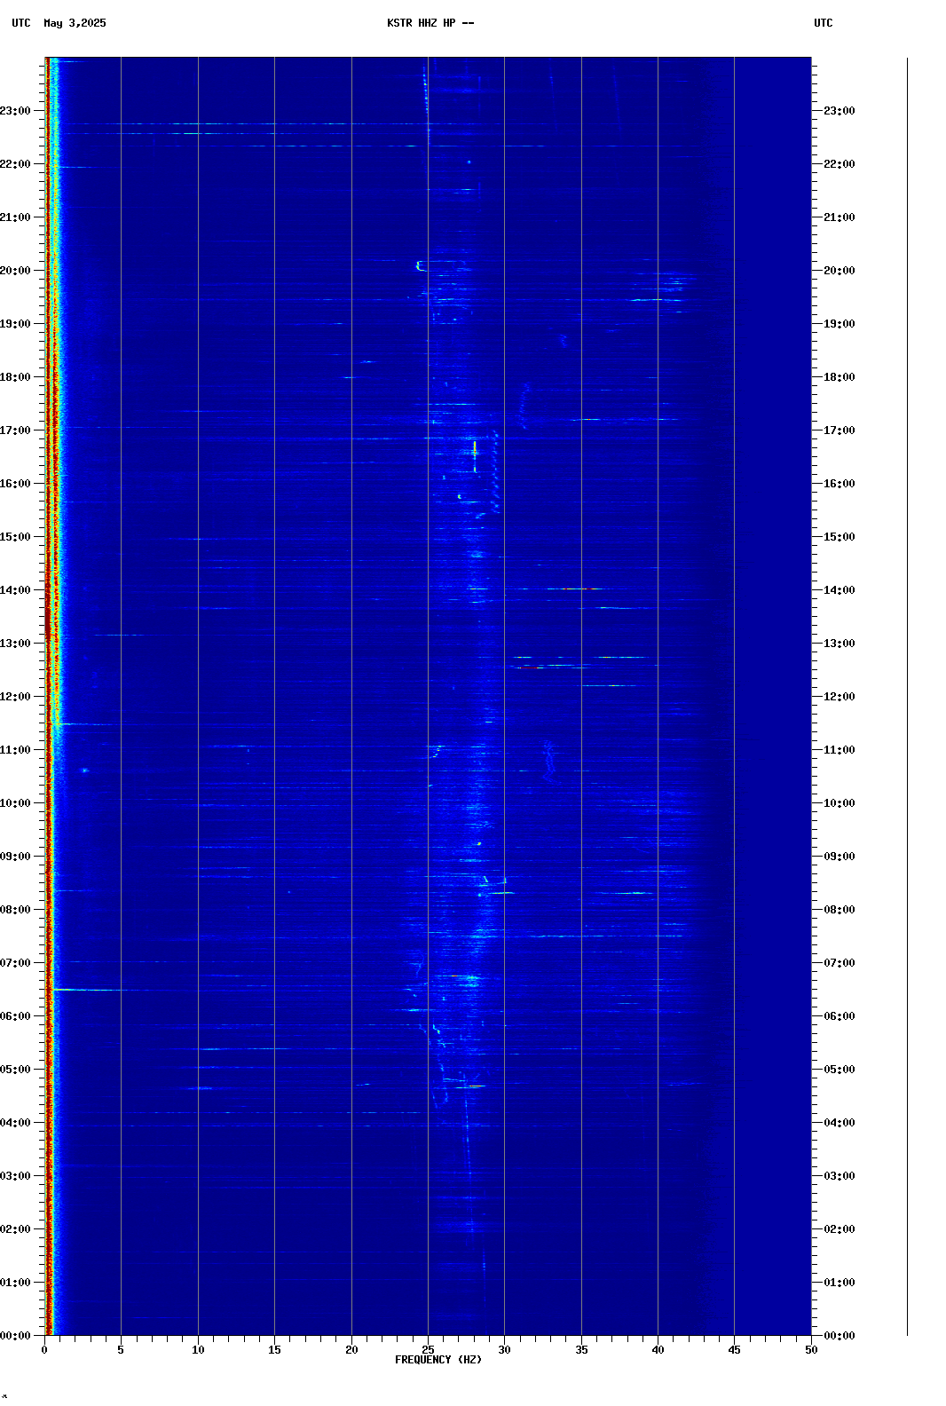This screenshot has width=946, height=1406.
Task: Click the left-axis '12:00' time label
Action: tap(15, 697)
